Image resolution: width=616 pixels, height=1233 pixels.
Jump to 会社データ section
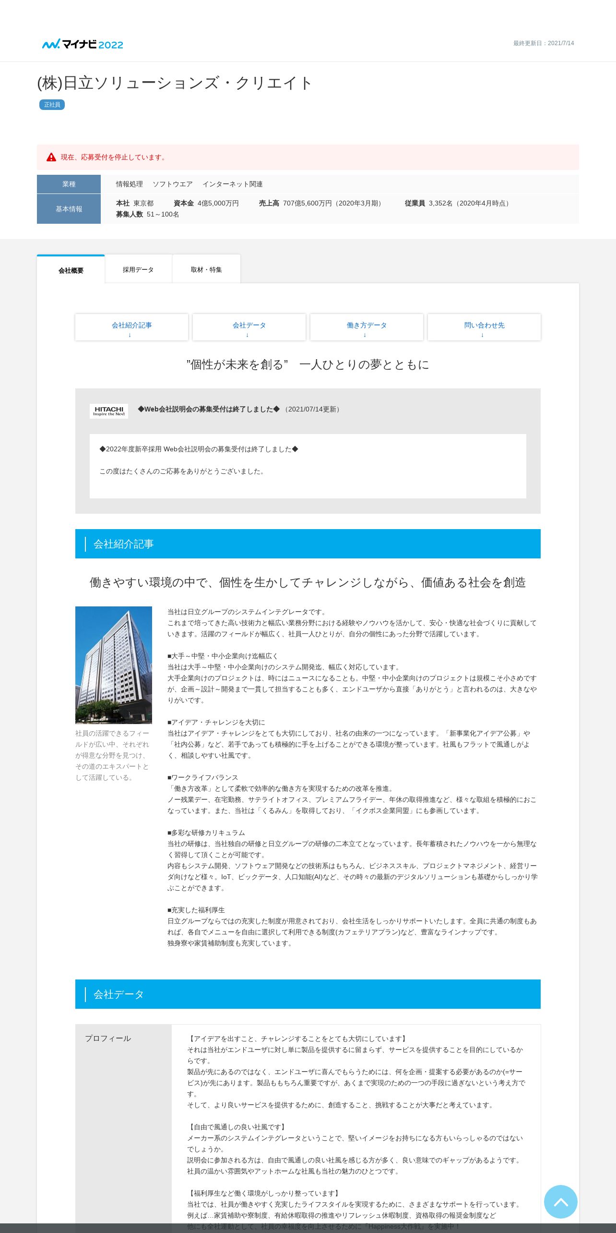[249, 327]
